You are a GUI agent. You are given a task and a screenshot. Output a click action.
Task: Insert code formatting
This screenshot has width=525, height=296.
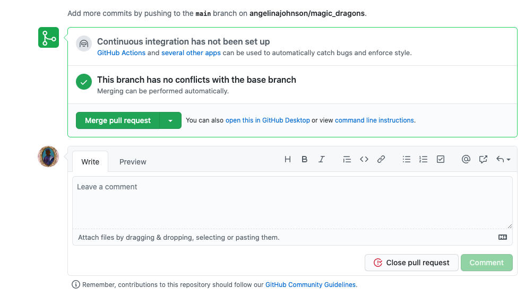coord(364,159)
